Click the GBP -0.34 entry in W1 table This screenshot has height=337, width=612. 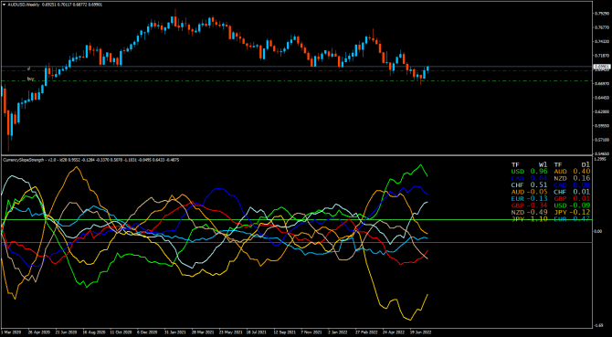(529, 205)
